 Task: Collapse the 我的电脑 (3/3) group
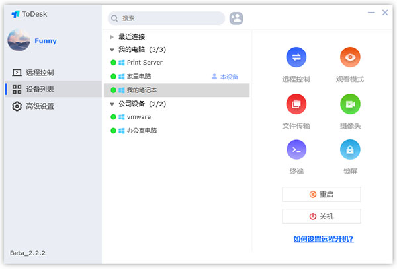point(112,50)
